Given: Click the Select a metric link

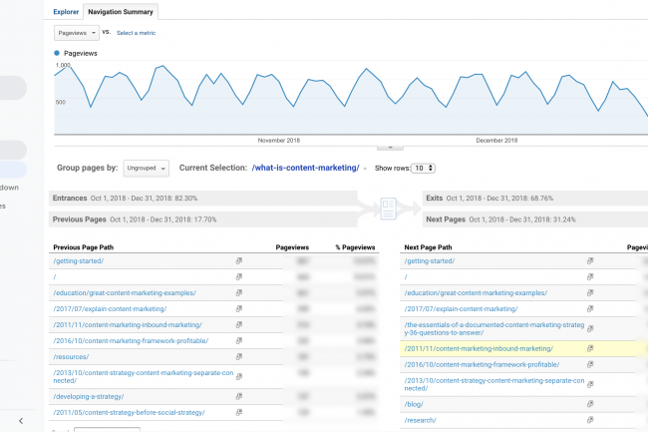Looking at the screenshot, I should pos(136,33).
